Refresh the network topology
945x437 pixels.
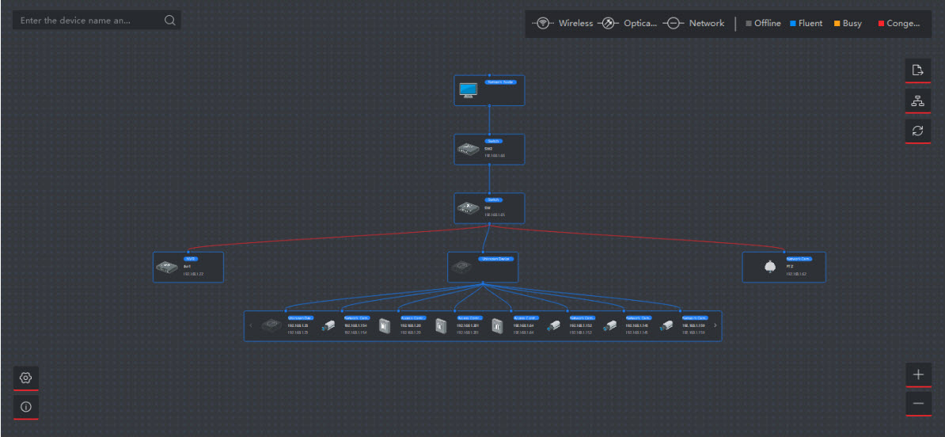(x=917, y=131)
